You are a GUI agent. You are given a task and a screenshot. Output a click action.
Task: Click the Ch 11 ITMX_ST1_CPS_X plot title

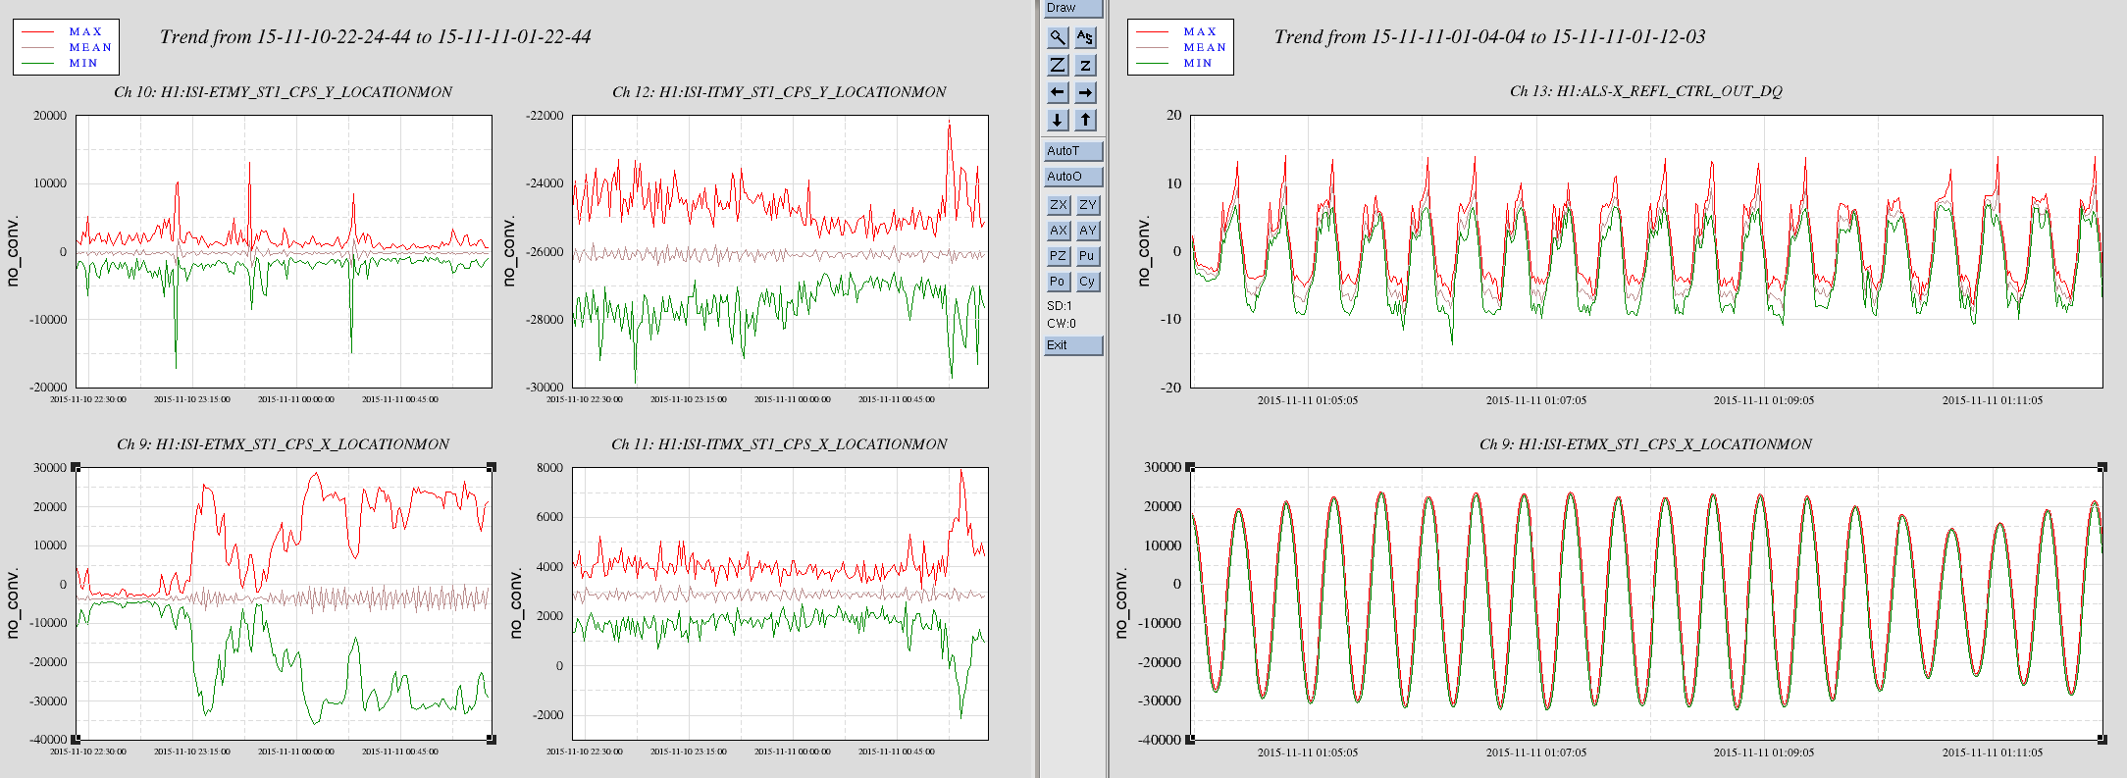779,444
